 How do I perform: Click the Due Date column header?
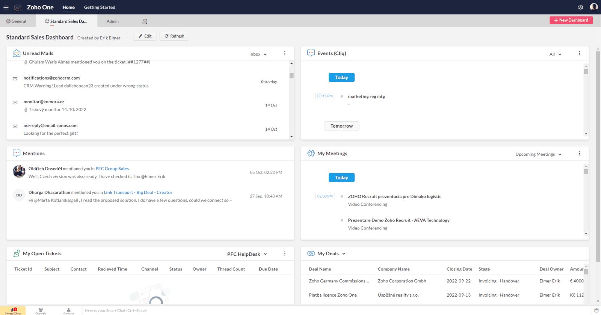click(x=268, y=269)
